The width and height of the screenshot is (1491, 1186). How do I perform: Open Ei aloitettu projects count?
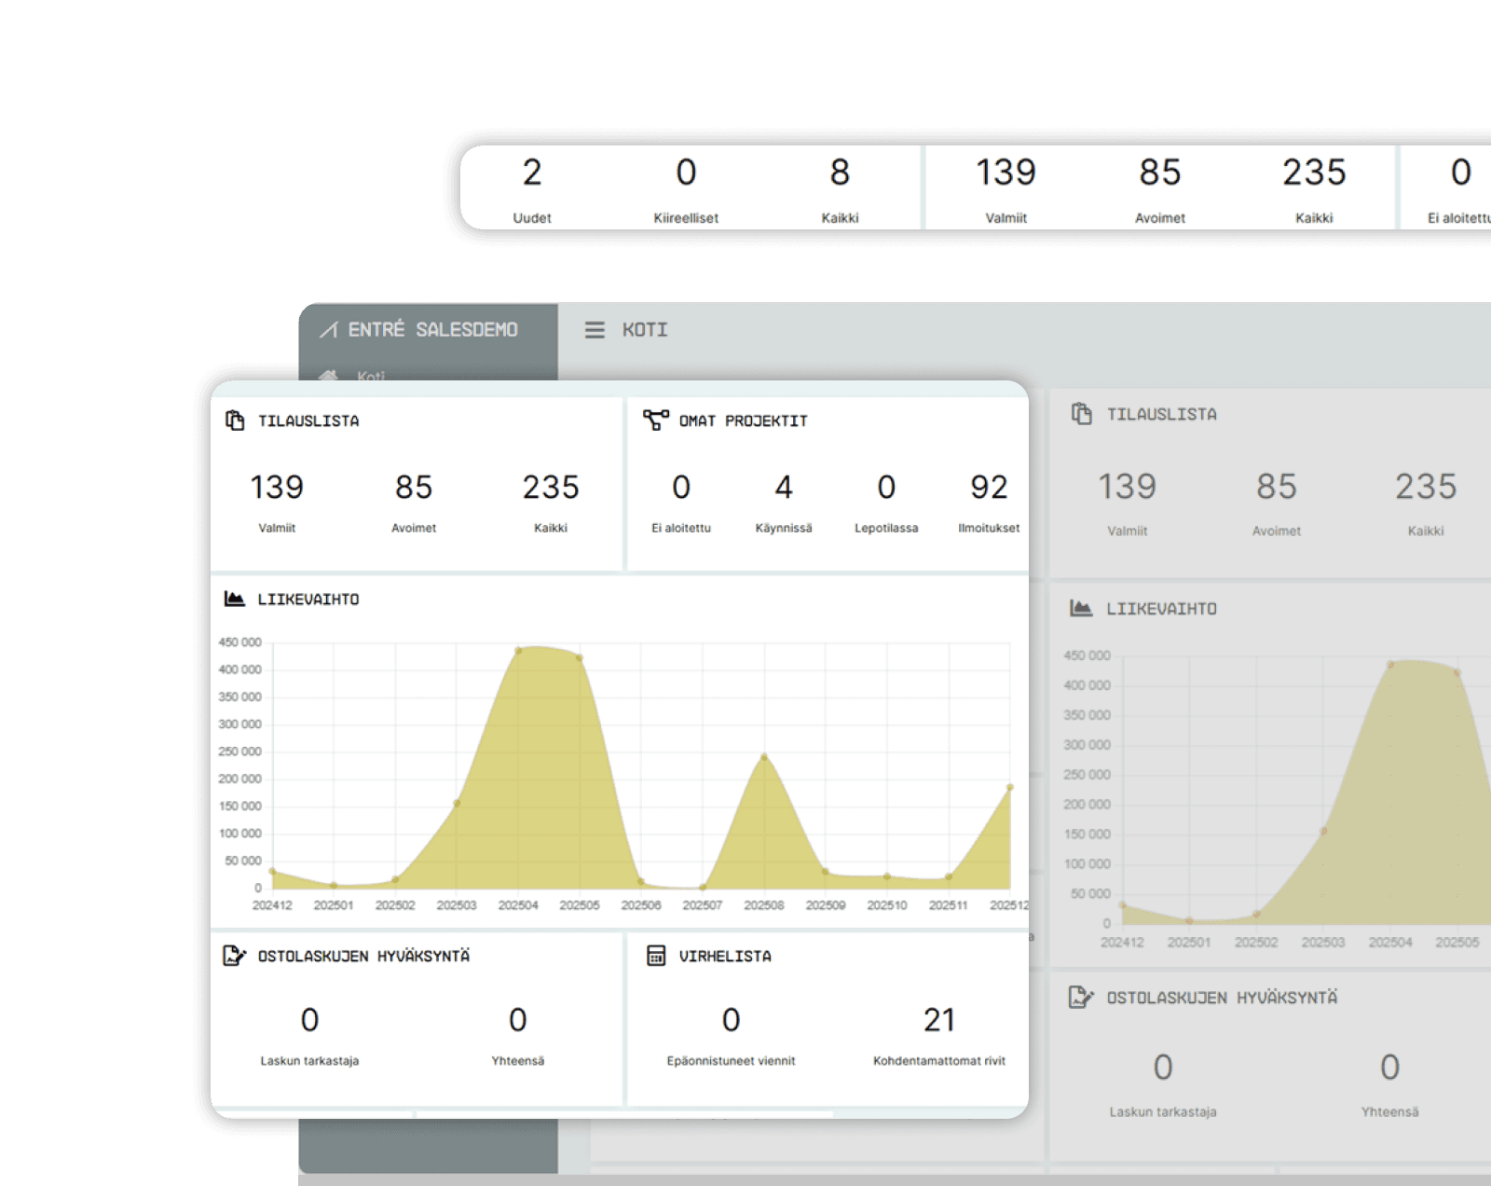[x=681, y=502]
